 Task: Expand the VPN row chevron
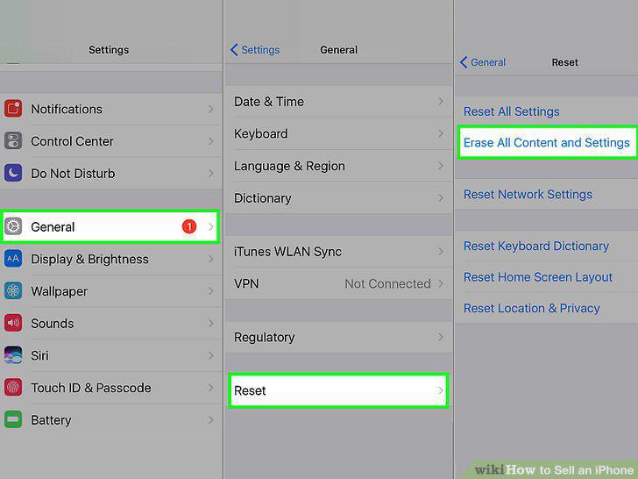441,283
